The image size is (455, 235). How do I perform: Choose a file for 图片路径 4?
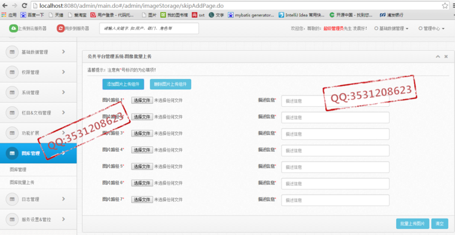coord(142,150)
